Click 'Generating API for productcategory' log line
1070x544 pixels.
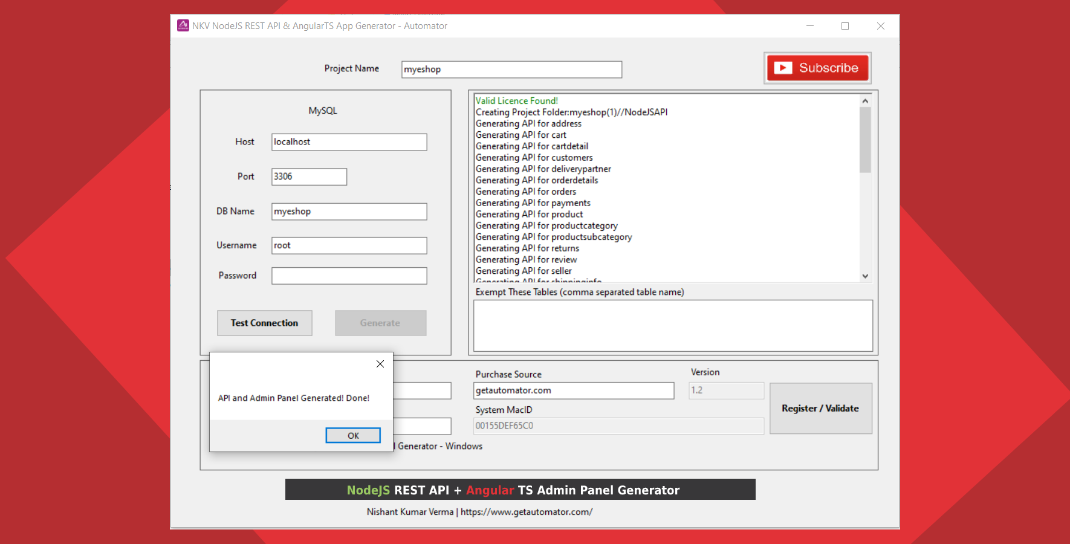pyautogui.click(x=546, y=226)
